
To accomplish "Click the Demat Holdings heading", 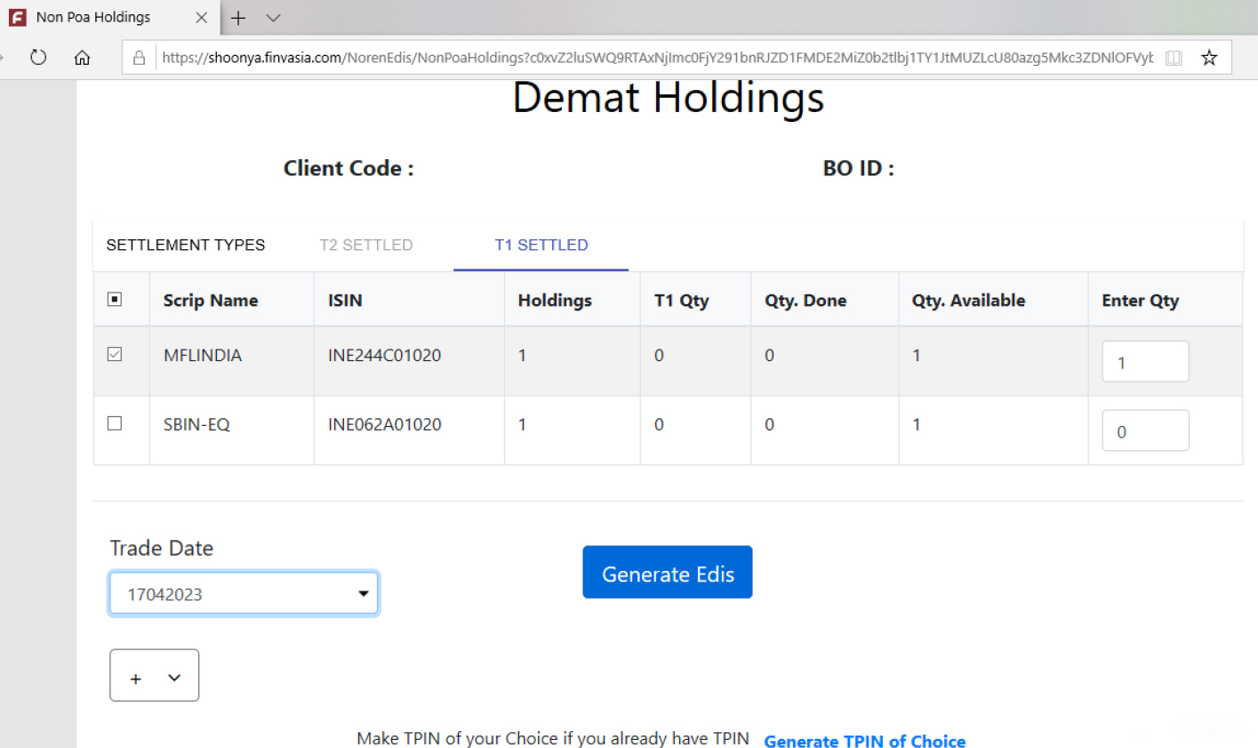I will [669, 97].
